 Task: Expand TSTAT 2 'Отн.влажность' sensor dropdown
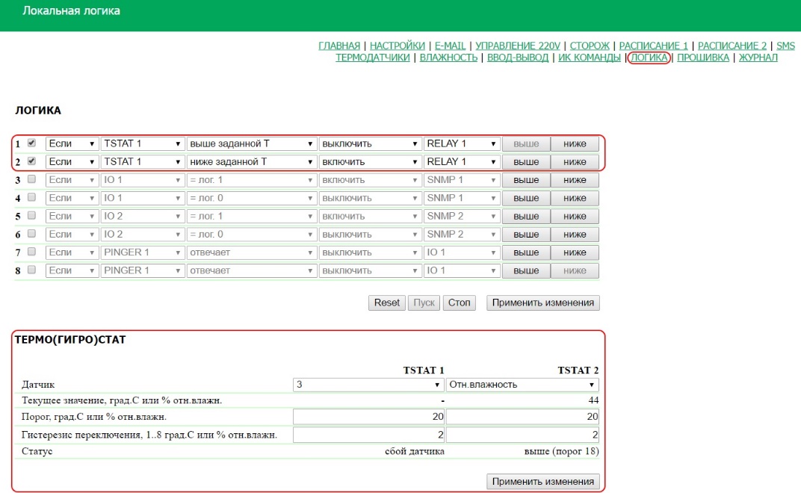[x=522, y=385]
